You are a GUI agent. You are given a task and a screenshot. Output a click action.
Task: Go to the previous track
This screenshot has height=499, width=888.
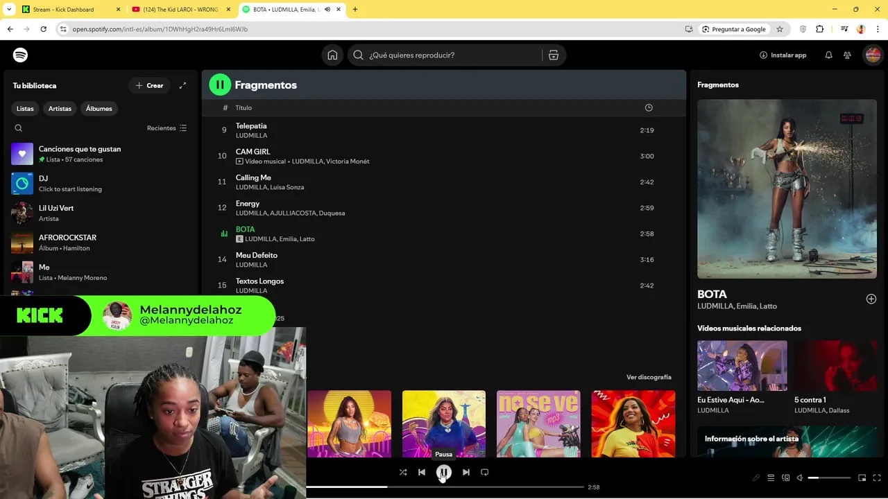[422, 472]
